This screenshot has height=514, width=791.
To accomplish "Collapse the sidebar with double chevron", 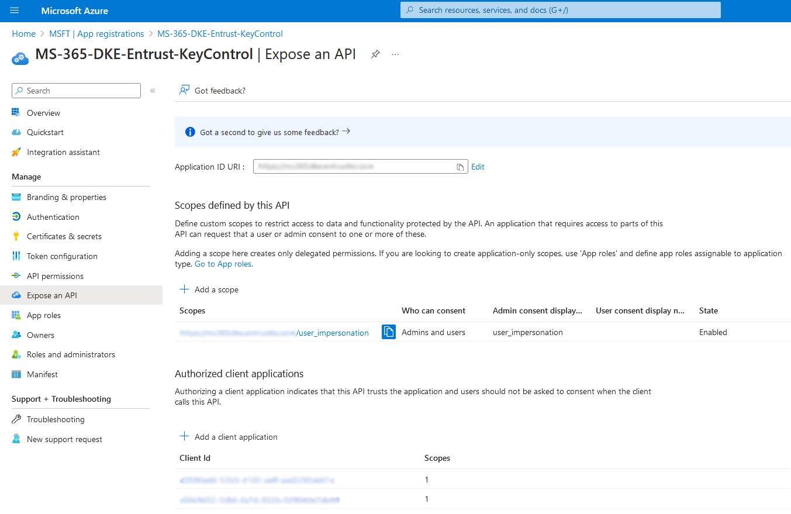I will 153,91.
